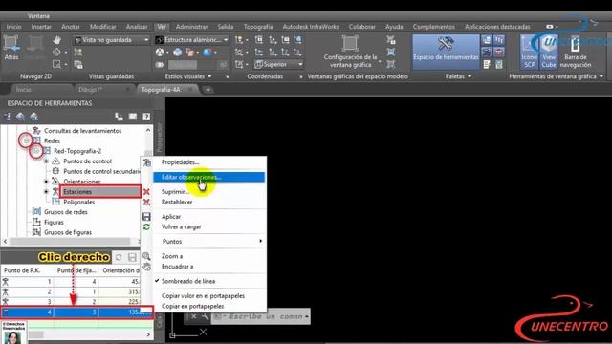Screen dimensions: 612x344
Task: Expand the Coordenadas panel arrow
Action: pos(300,76)
